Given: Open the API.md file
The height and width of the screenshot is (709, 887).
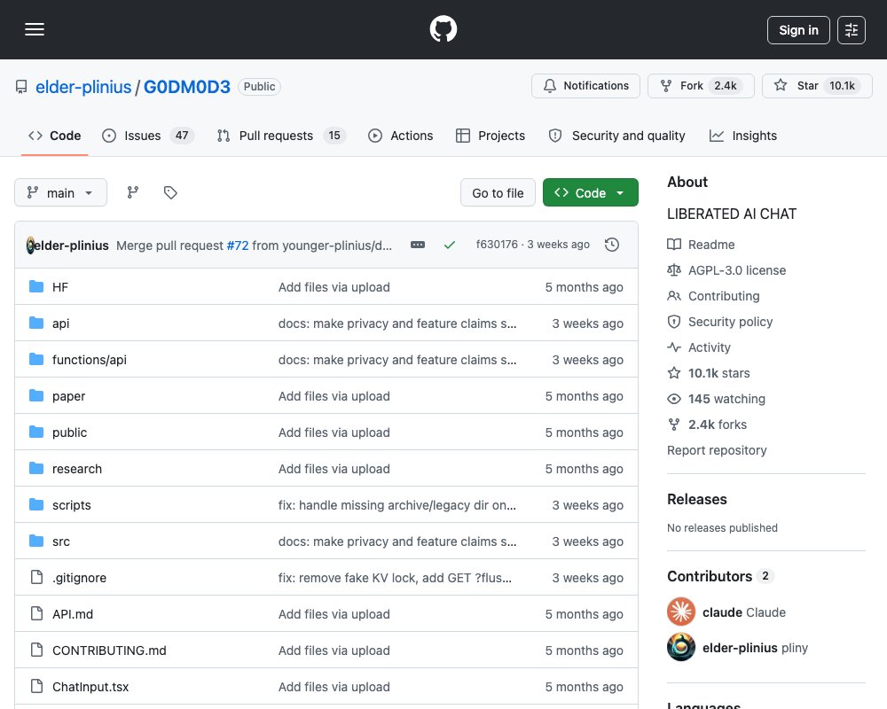Looking at the screenshot, I should coord(73,614).
